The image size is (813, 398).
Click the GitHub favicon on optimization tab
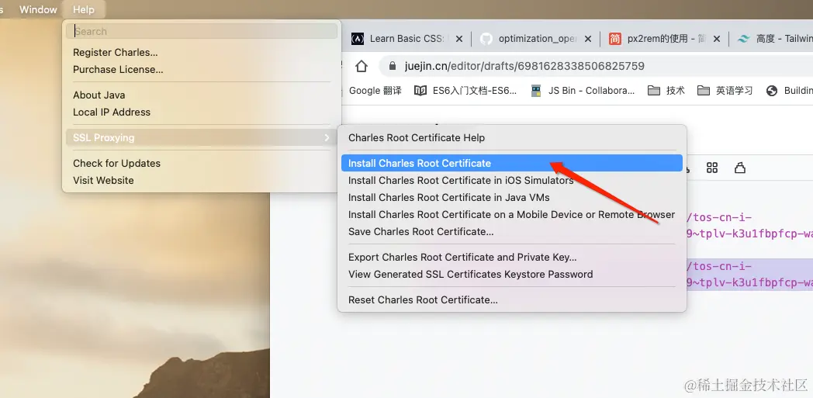[x=486, y=39]
